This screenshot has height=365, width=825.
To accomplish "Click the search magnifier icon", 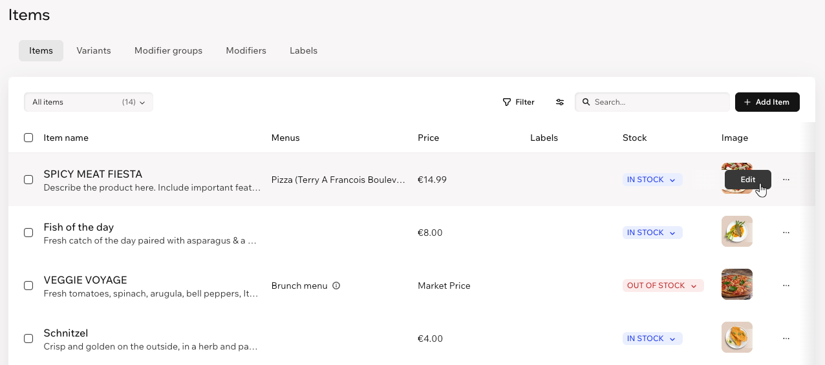I will [x=586, y=102].
